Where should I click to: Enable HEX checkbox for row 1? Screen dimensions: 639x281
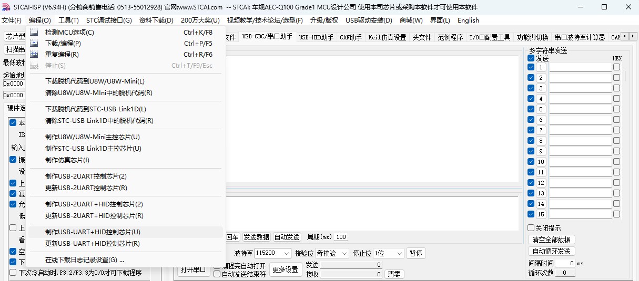coord(616,67)
